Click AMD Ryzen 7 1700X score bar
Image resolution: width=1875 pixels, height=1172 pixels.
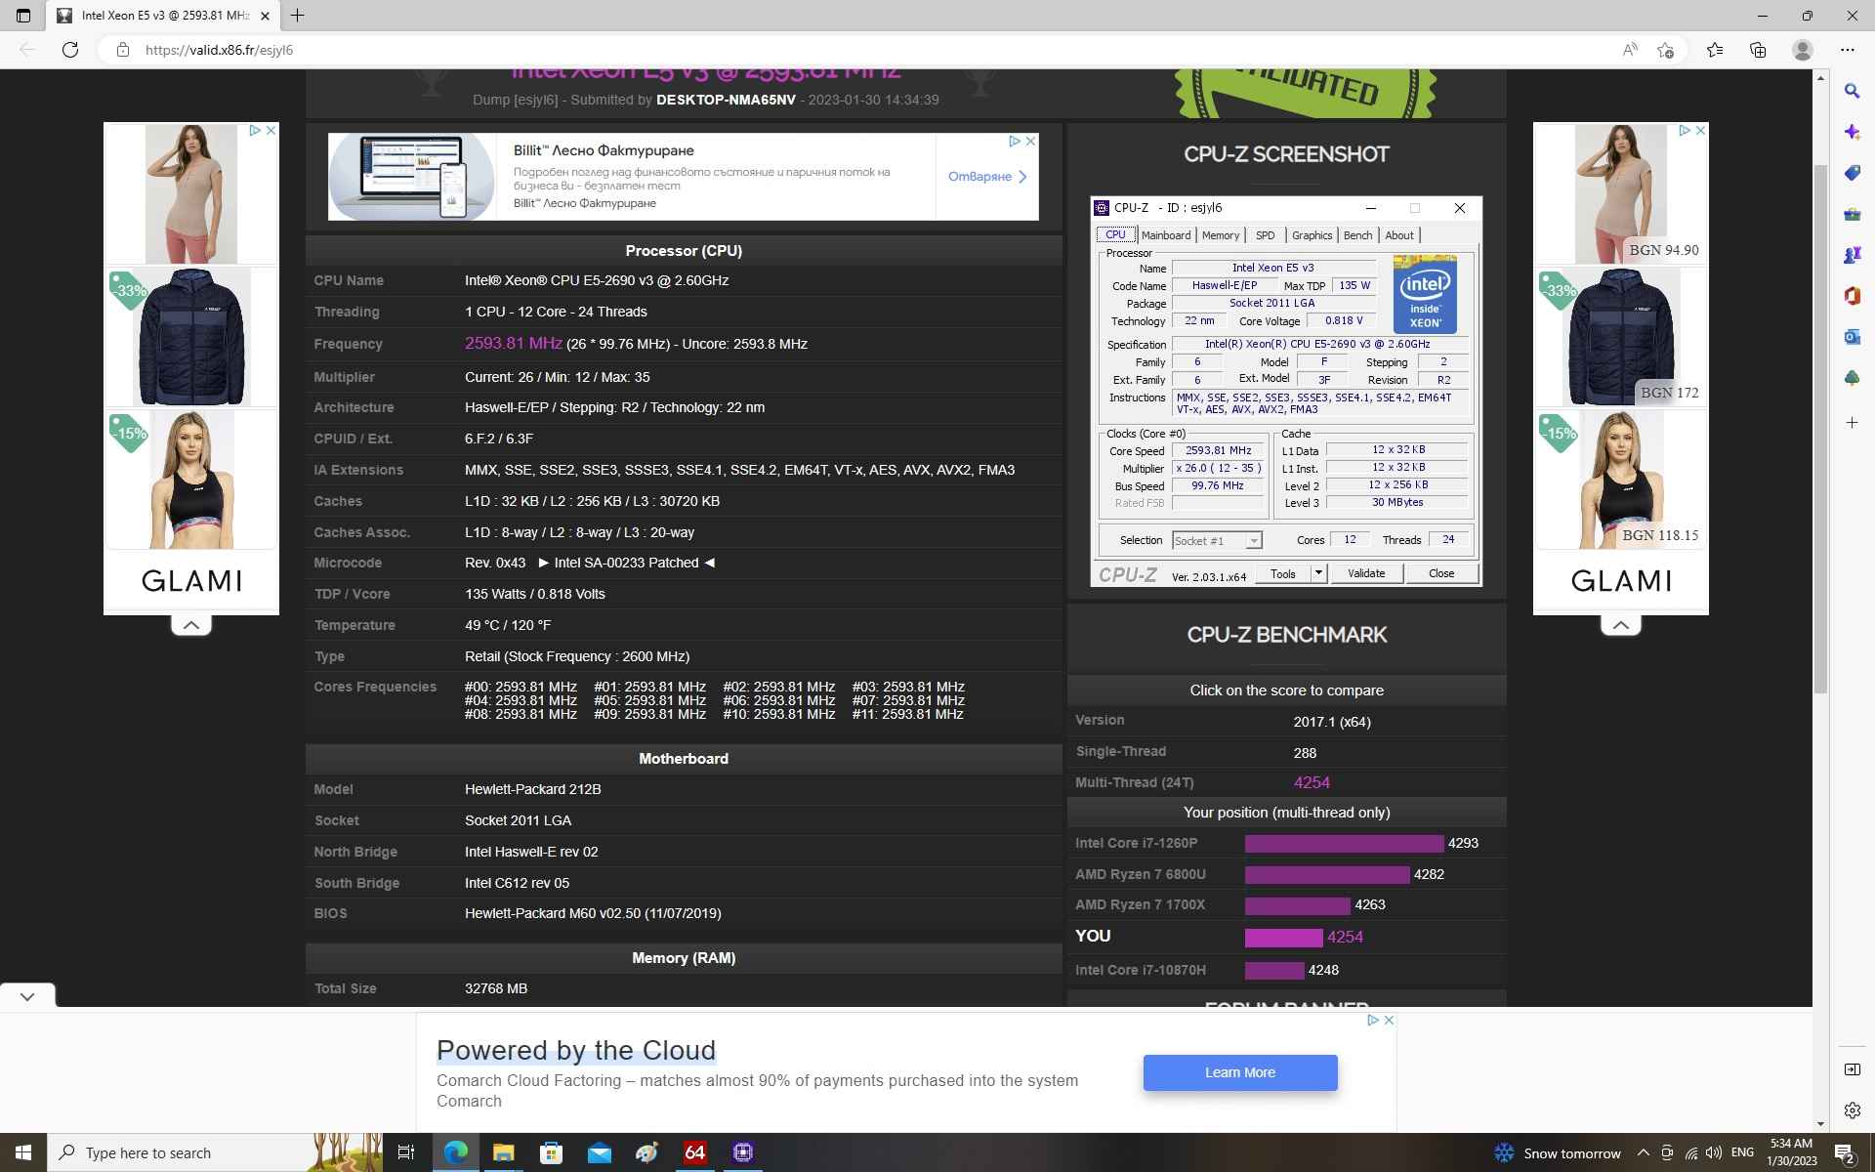(x=1297, y=905)
